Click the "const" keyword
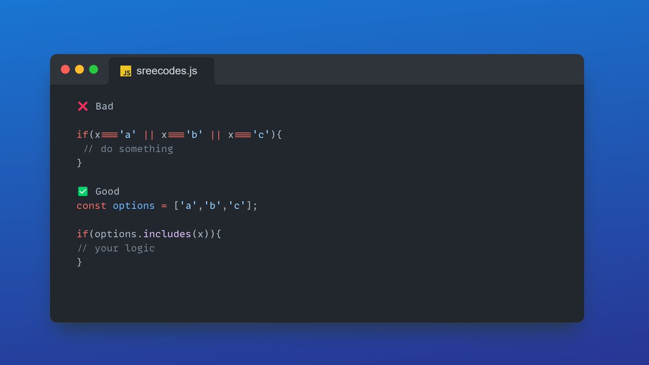This screenshot has width=649, height=365. (91, 205)
